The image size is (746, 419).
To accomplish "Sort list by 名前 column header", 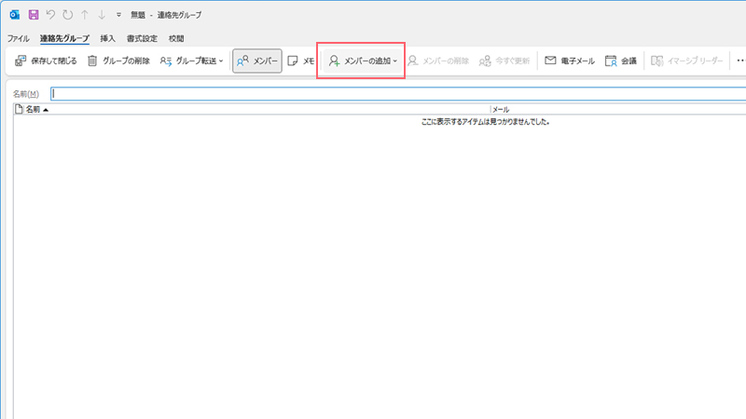I will (35, 110).
